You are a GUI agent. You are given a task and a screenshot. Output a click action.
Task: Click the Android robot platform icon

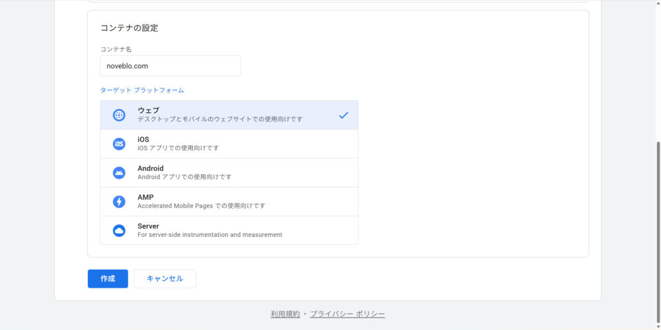click(x=119, y=173)
